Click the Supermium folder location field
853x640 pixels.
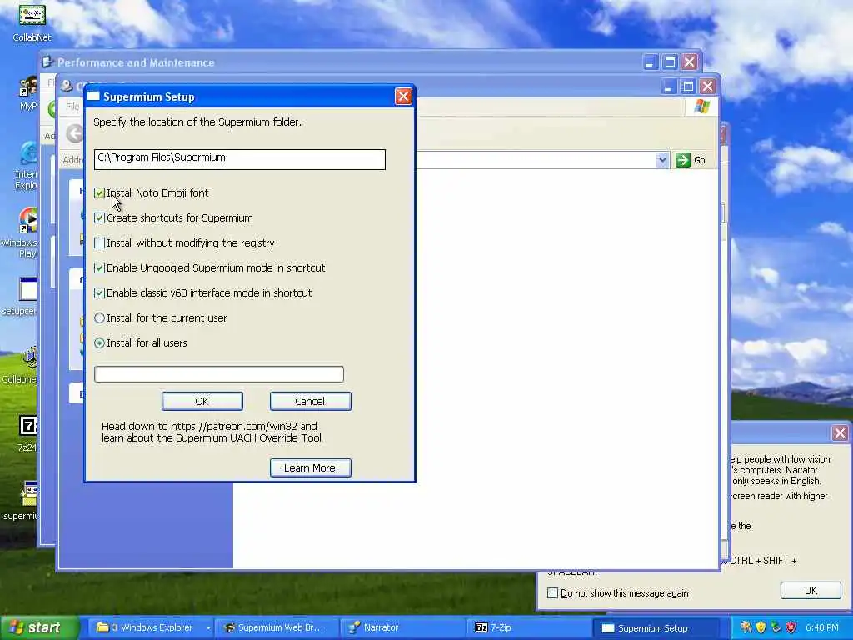pos(239,159)
